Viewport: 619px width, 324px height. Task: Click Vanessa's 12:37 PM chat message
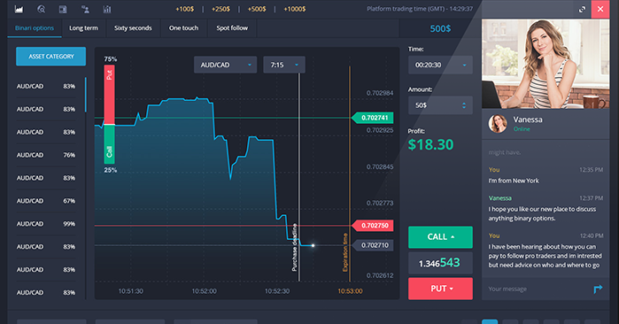(542, 213)
